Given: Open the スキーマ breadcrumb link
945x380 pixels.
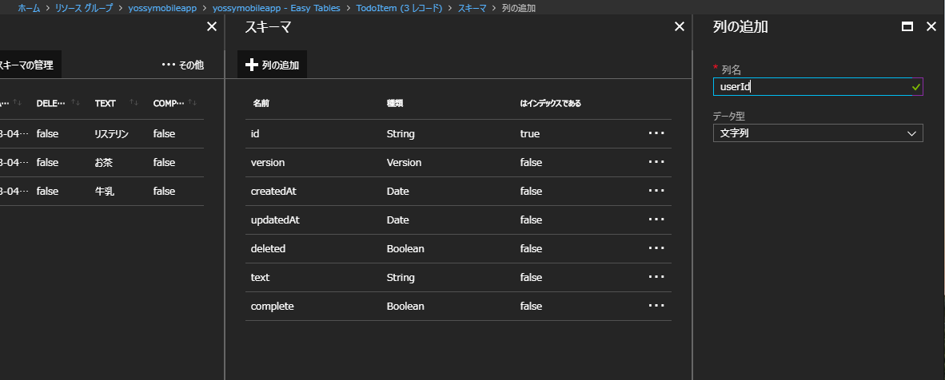Looking at the screenshot, I should click(x=472, y=8).
